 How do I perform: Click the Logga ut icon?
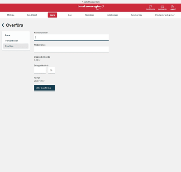tap(172, 8)
